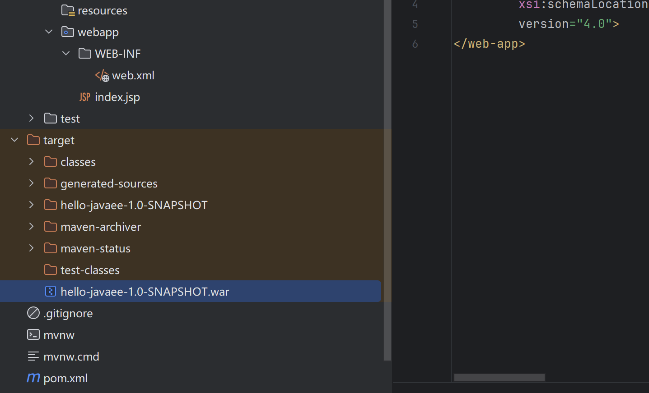The image size is (649, 393).
Task: Click the Maven icon beside pom.xml
Action: 33,378
